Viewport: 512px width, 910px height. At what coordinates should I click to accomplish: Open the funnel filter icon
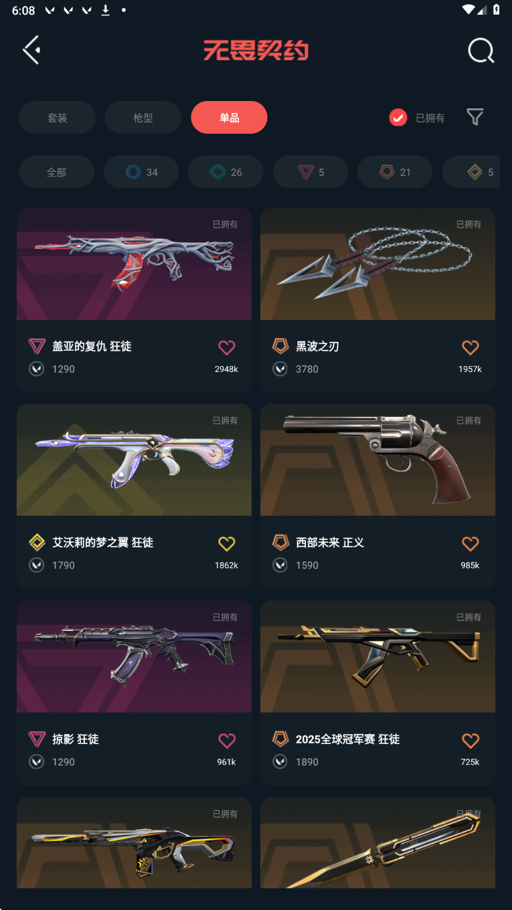[475, 117]
